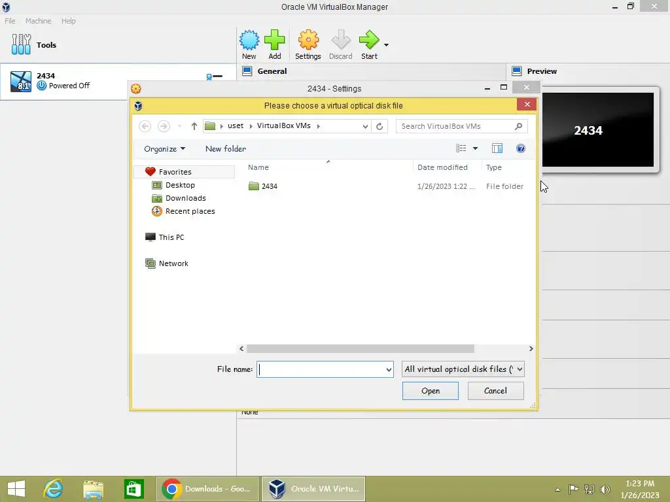Open the virtual optical disk file type dropdown
Image resolution: width=670 pixels, height=502 pixels.
[463, 369]
